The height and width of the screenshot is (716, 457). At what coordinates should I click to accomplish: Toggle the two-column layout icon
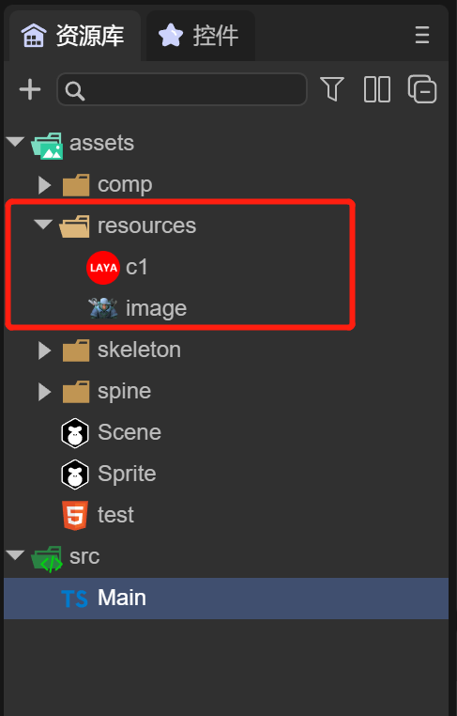tap(376, 89)
